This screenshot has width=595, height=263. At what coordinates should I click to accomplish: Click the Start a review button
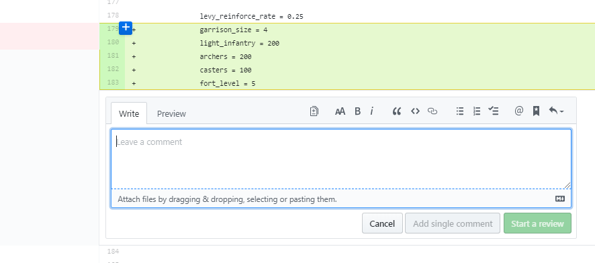[537, 223]
